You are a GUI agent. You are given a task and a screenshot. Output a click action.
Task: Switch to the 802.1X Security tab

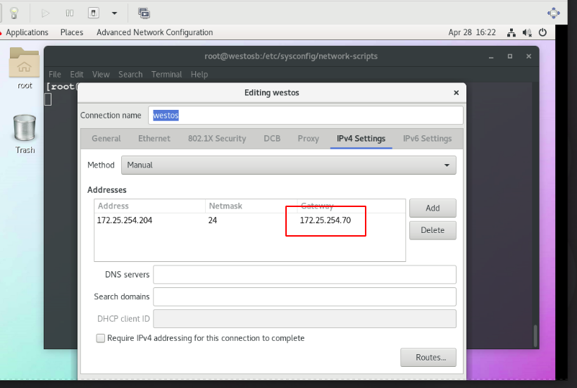click(x=217, y=139)
